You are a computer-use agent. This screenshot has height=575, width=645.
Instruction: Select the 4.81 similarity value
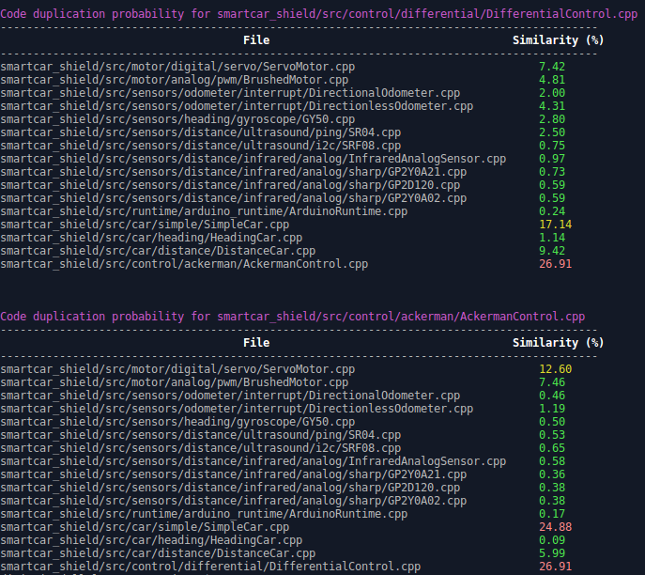552,80
